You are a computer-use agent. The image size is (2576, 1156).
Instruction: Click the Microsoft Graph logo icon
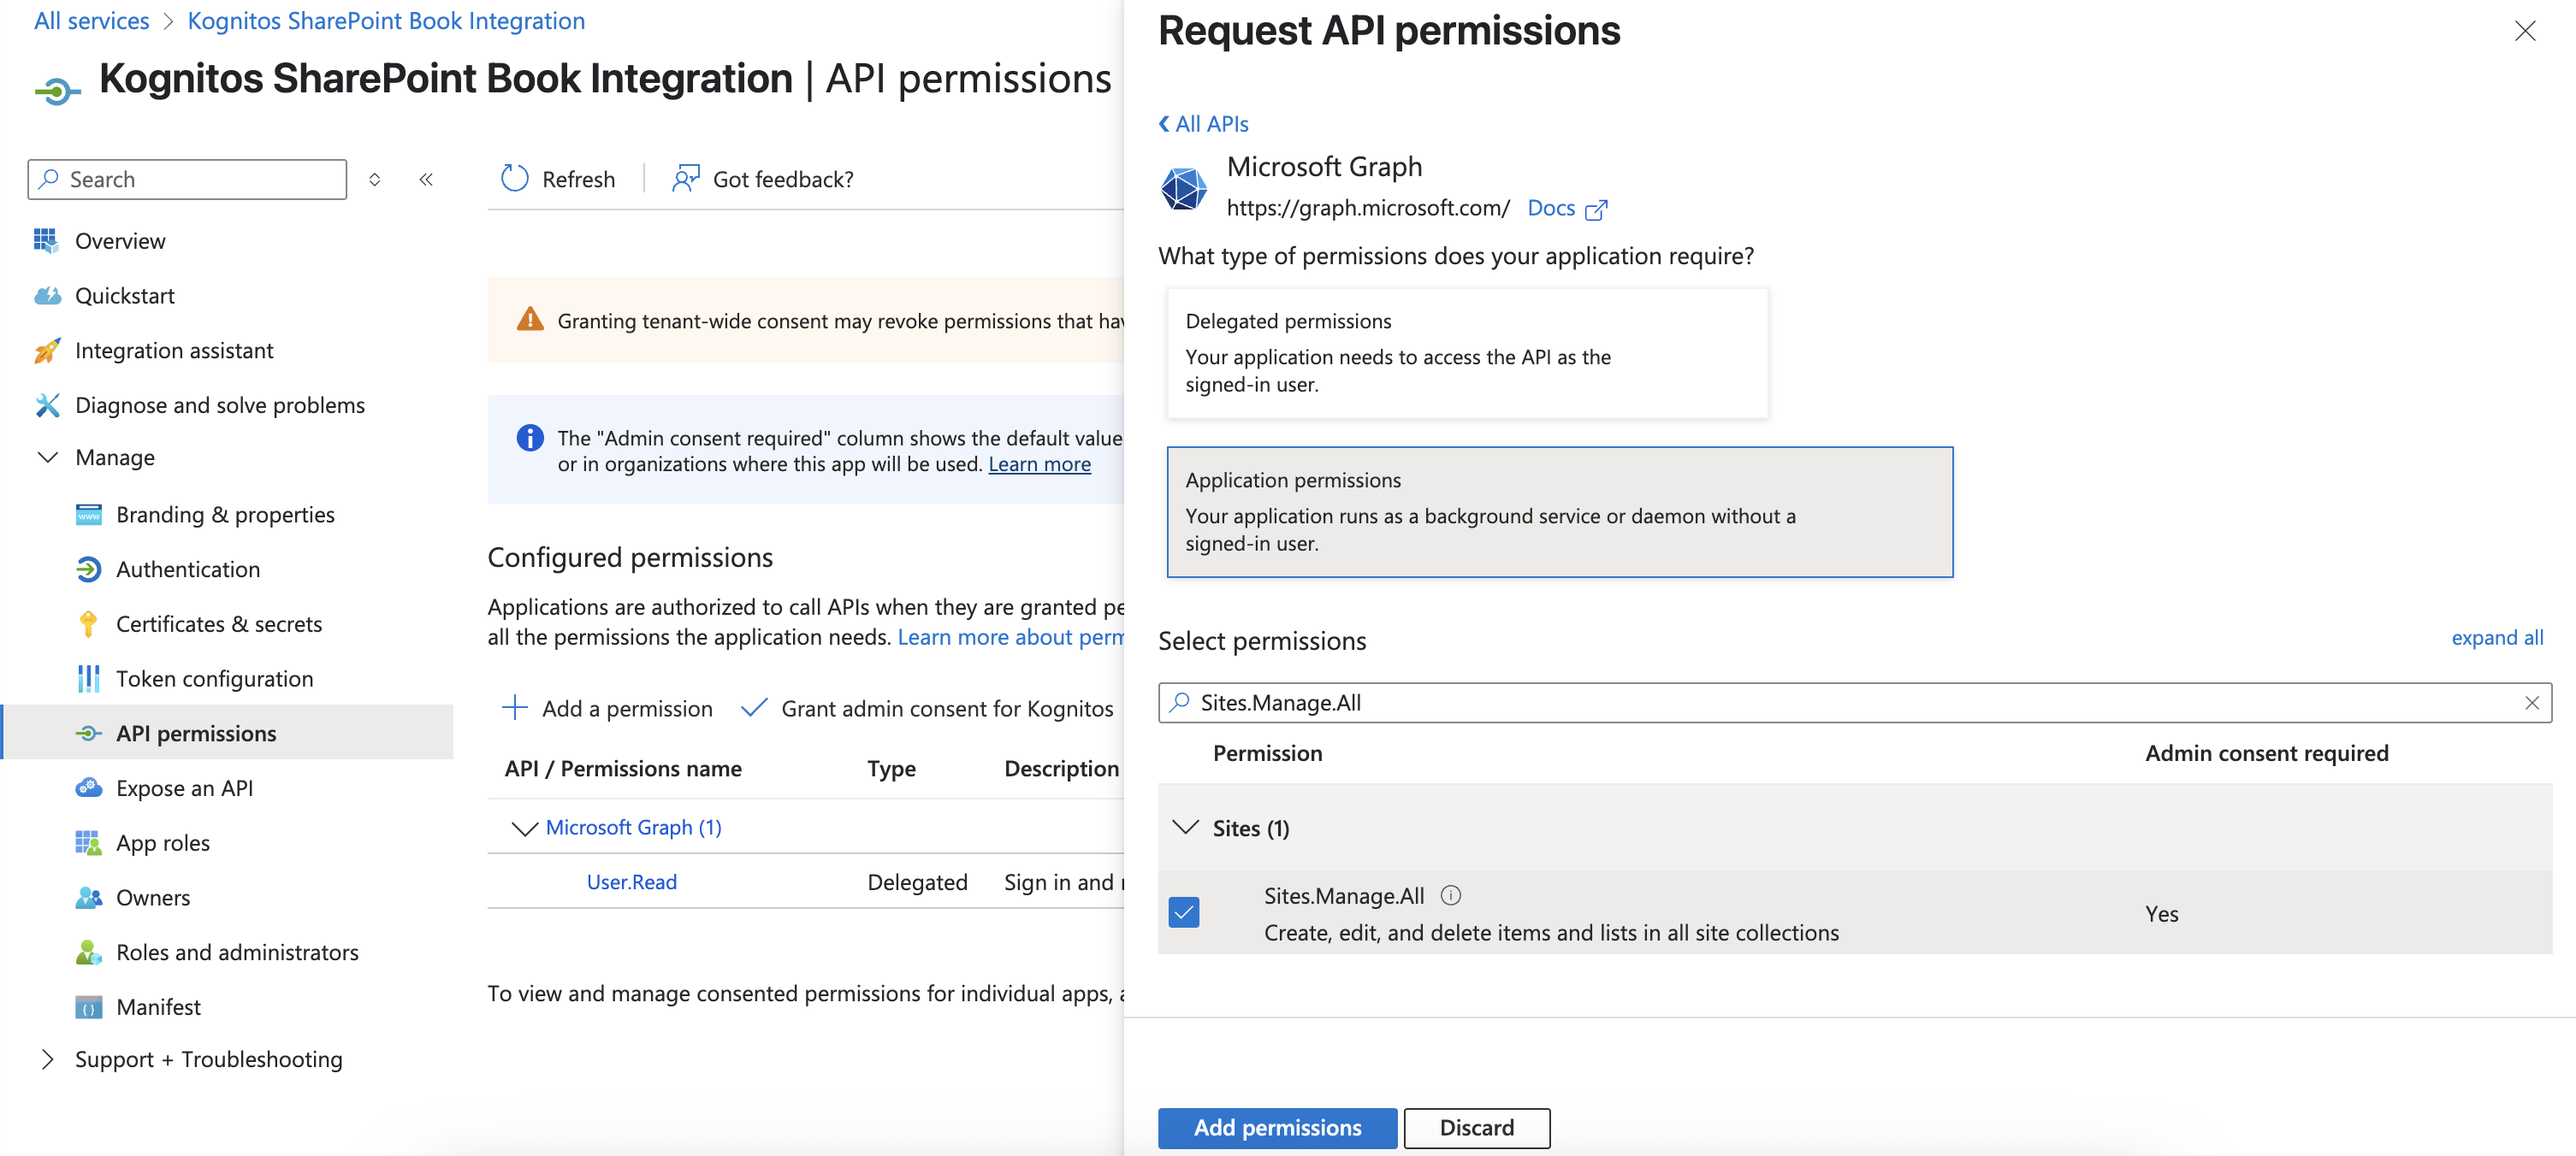(1184, 188)
